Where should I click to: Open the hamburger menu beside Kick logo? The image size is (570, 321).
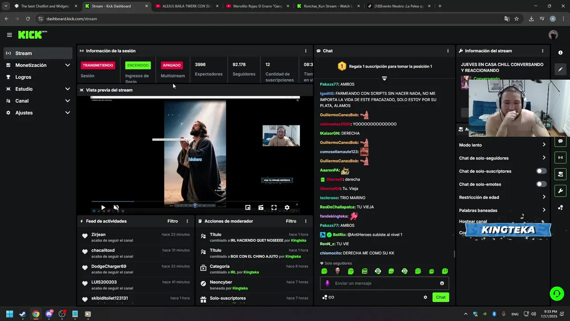point(9,35)
